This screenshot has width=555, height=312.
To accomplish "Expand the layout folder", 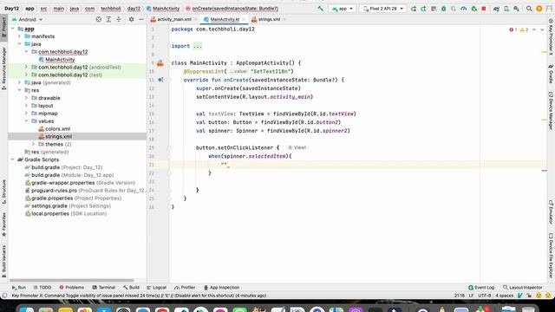I will click(x=26, y=106).
